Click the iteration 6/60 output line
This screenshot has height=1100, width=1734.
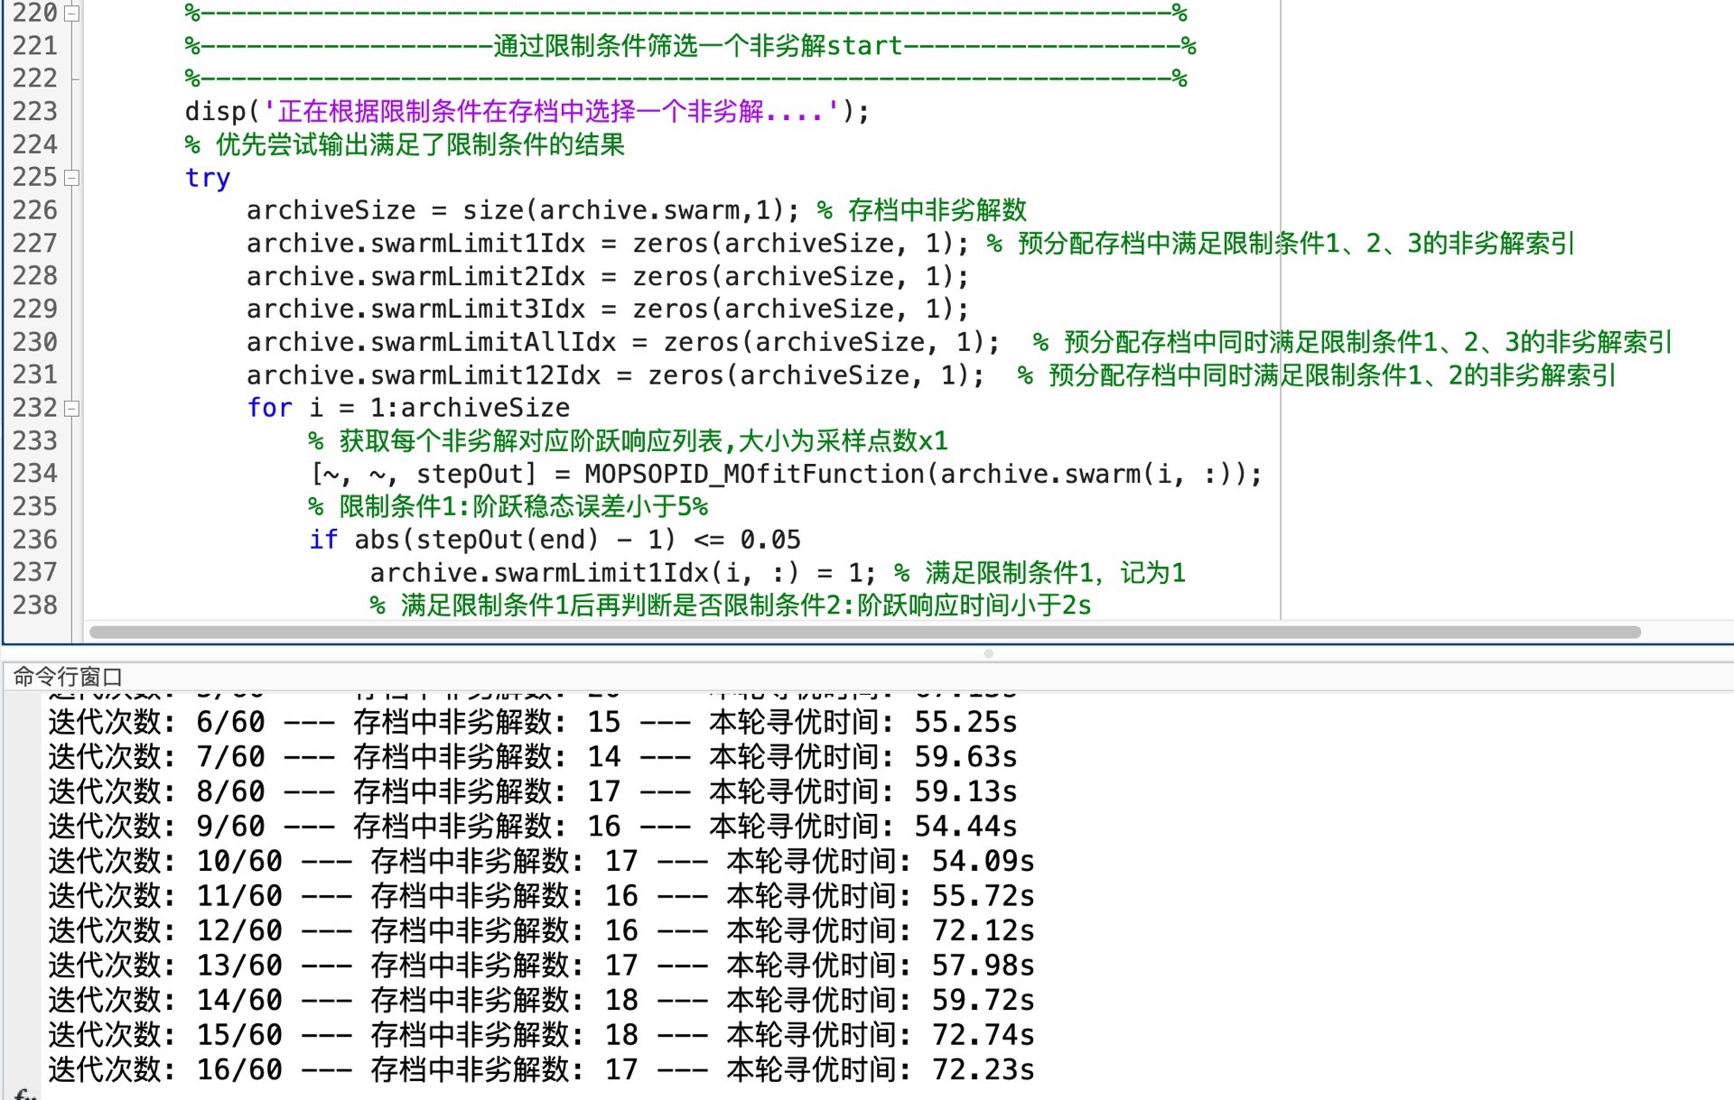531,722
